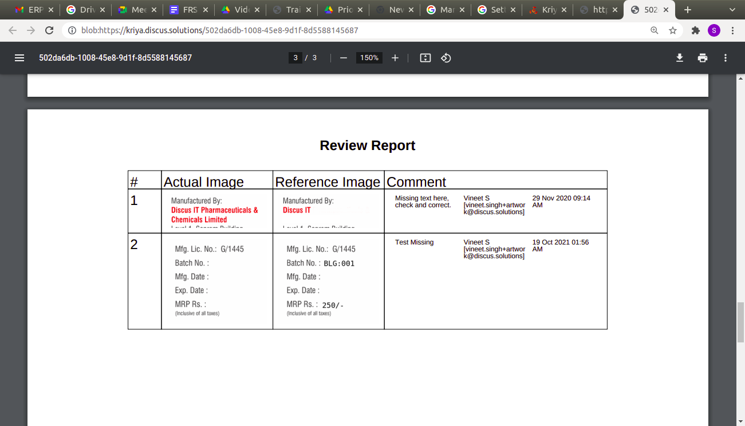Switch to the Trai tab
Viewport: 745px width, 426px height.
[292, 10]
